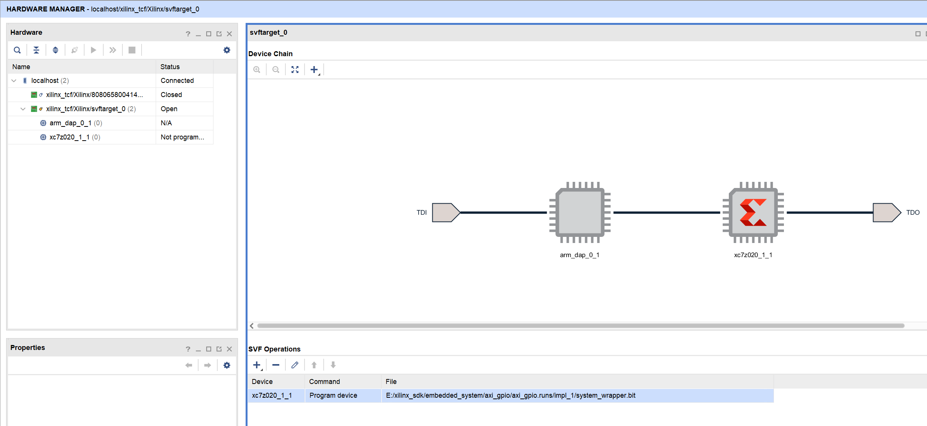927x426 pixels.
Task: Add a new SVF operation
Action: click(257, 365)
